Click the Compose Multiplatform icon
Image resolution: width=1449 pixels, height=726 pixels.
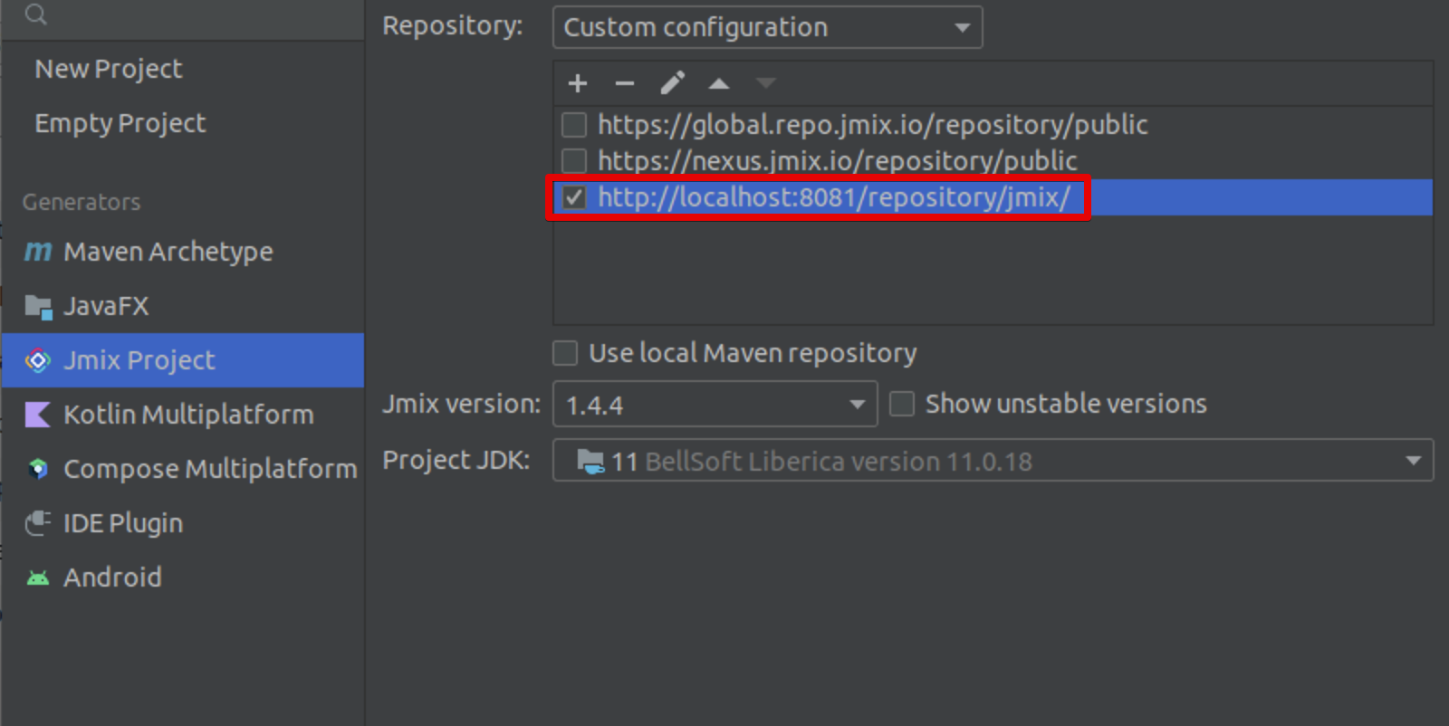pos(38,468)
